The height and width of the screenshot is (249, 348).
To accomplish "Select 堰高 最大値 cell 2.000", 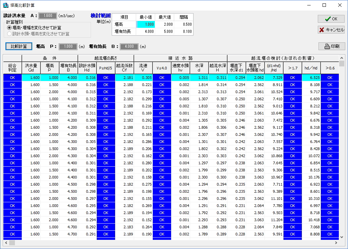I will click(164, 24).
